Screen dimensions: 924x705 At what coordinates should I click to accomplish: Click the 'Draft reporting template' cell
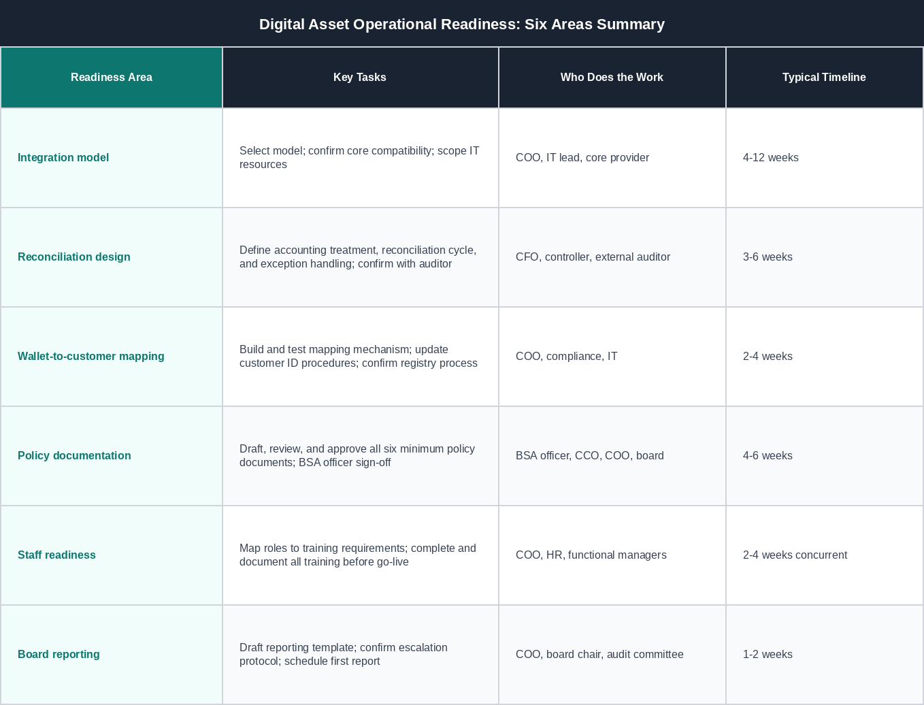[361, 655]
